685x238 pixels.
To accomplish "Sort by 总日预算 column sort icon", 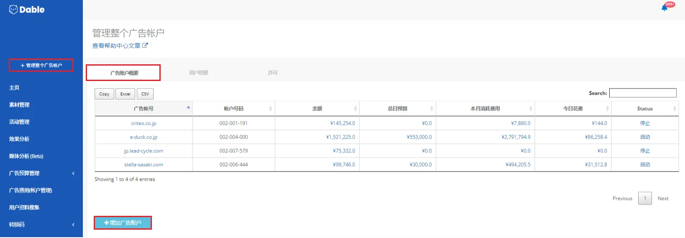I will 431,109.
